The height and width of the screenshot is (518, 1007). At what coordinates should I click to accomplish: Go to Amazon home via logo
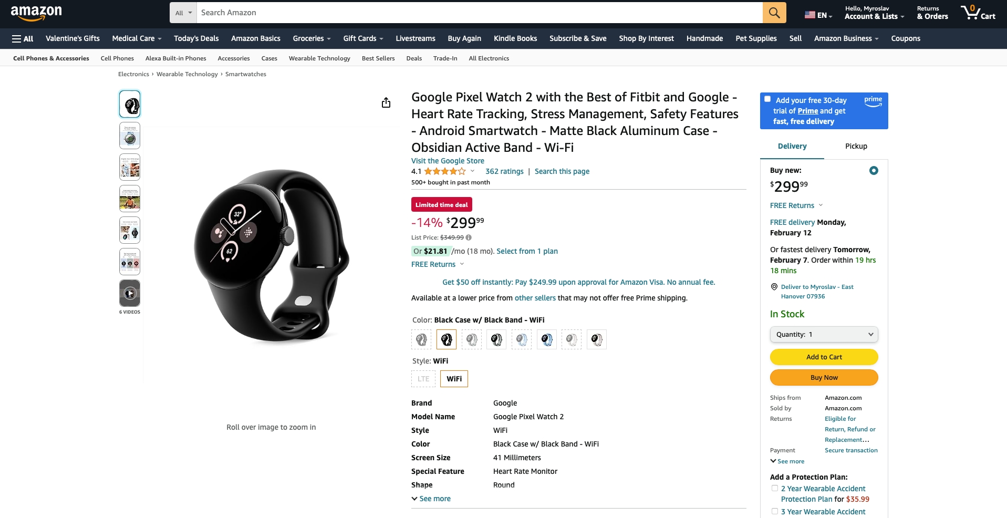(36, 13)
